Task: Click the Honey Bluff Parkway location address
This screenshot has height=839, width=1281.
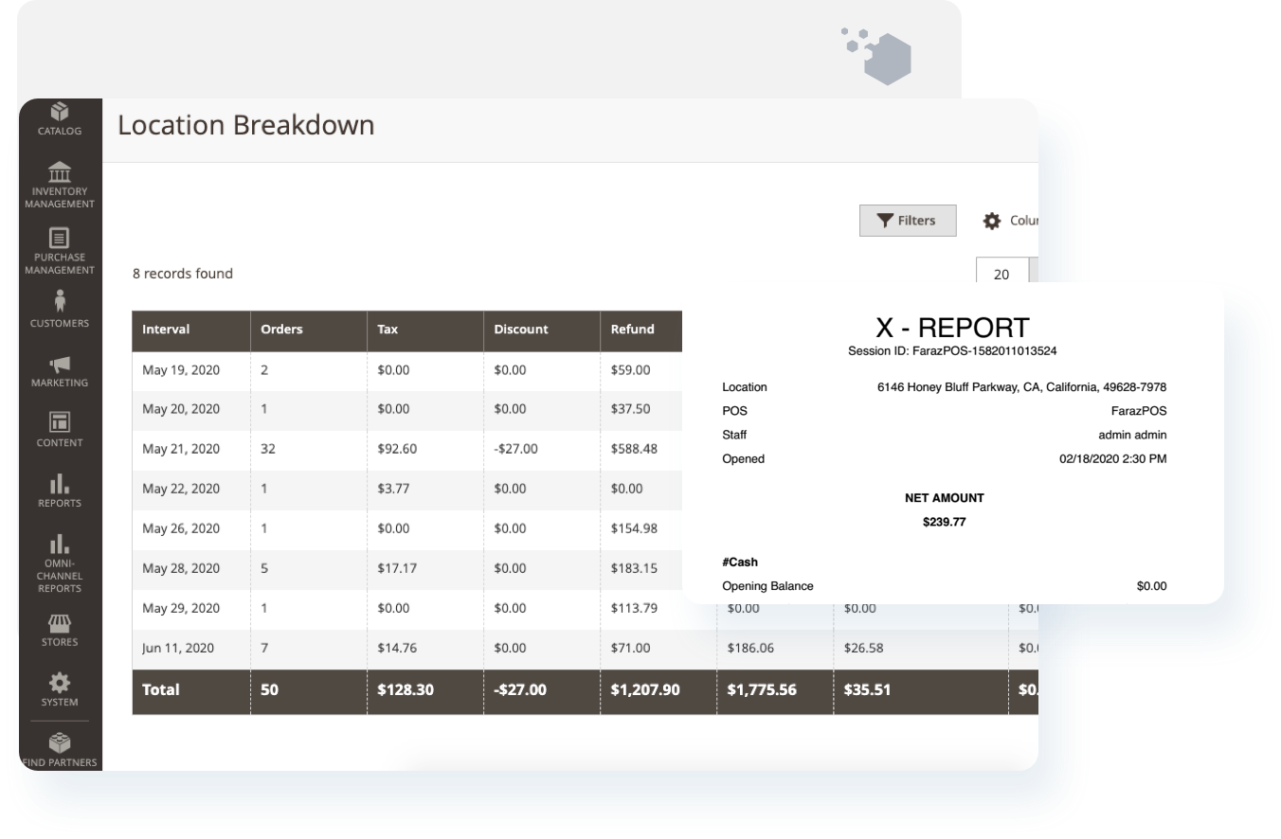Action: point(1021,387)
